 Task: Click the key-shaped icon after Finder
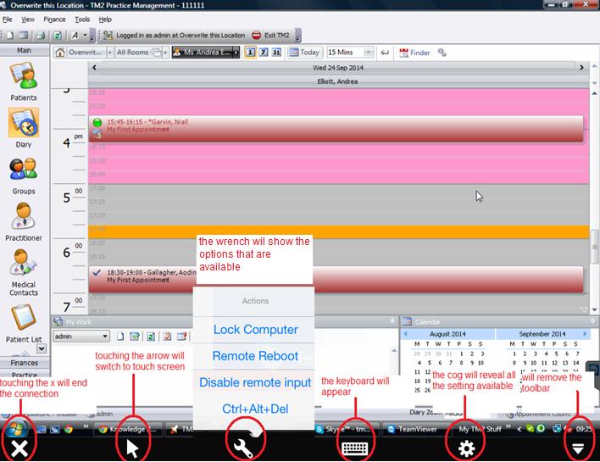coord(442,53)
